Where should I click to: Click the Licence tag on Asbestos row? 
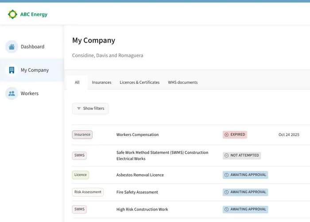pyautogui.click(x=81, y=175)
